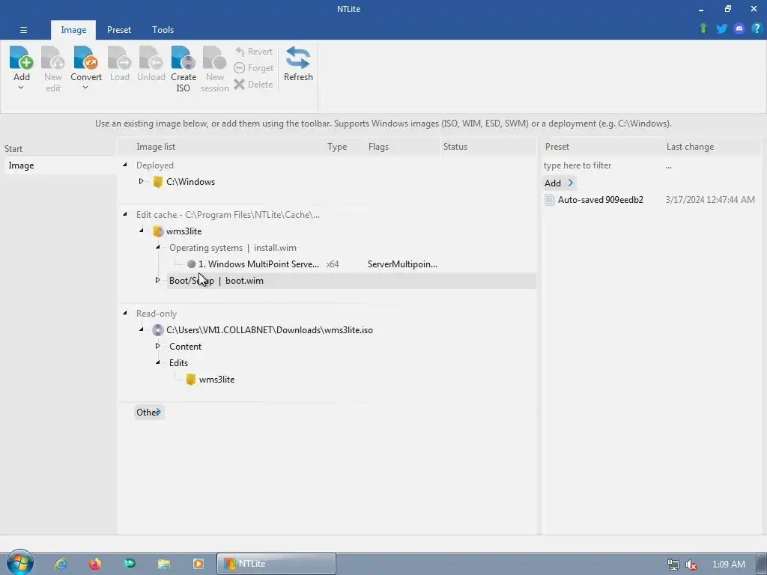
Task: Click the Add image toolbar icon
Action: click(x=22, y=58)
